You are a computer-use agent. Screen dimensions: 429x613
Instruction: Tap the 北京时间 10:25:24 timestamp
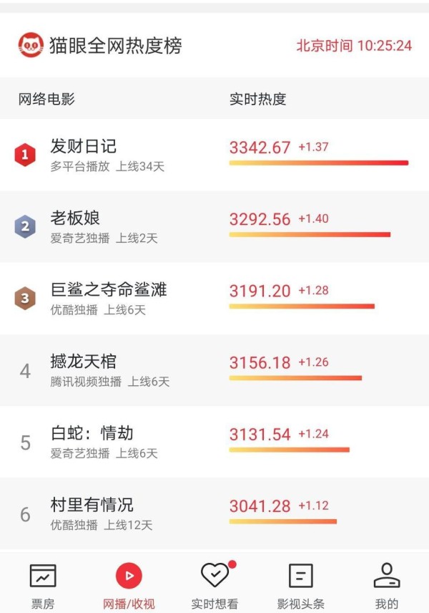(354, 46)
